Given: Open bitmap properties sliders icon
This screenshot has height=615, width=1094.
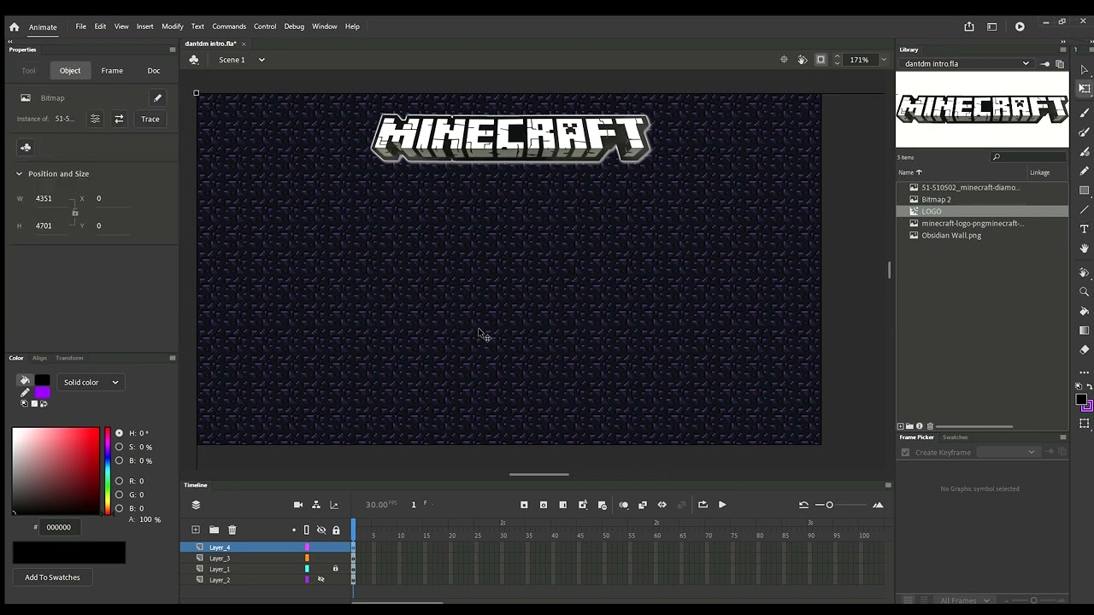Looking at the screenshot, I should (95, 119).
